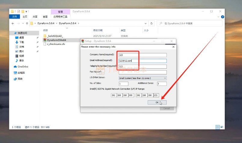The image size is (242, 143).
Task: Click the pin icon beside 图片
Action: [x=37, y=51]
